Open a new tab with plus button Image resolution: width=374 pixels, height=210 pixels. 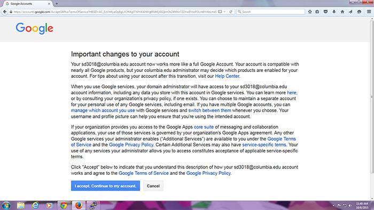[x=57, y=4]
